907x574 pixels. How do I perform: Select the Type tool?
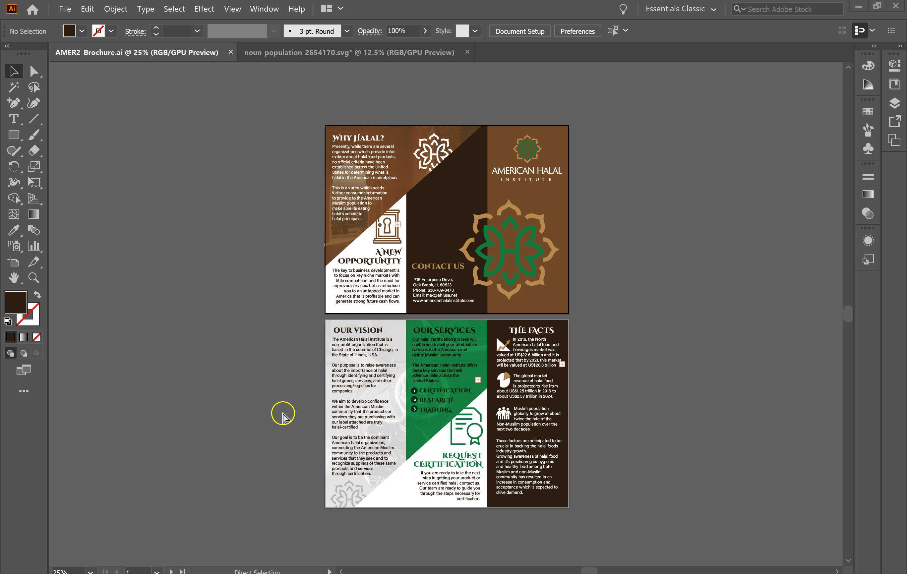pos(14,119)
